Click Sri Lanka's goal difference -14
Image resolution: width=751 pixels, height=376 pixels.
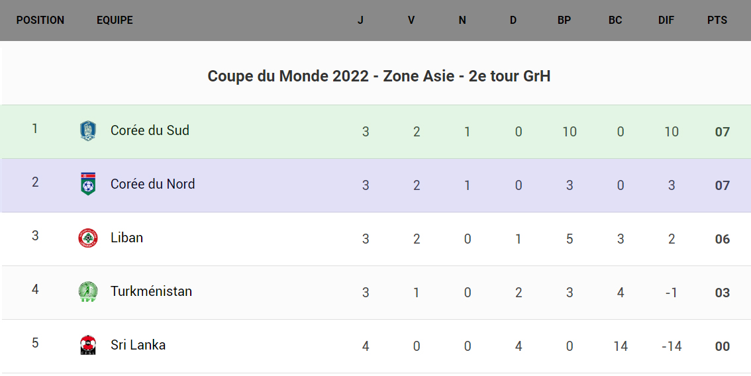click(x=671, y=346)
